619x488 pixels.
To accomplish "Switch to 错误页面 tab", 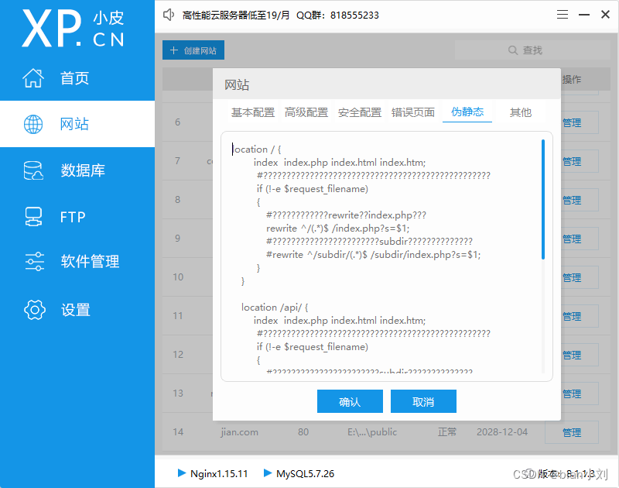I will pyautogui.click(x=413, y=112).
